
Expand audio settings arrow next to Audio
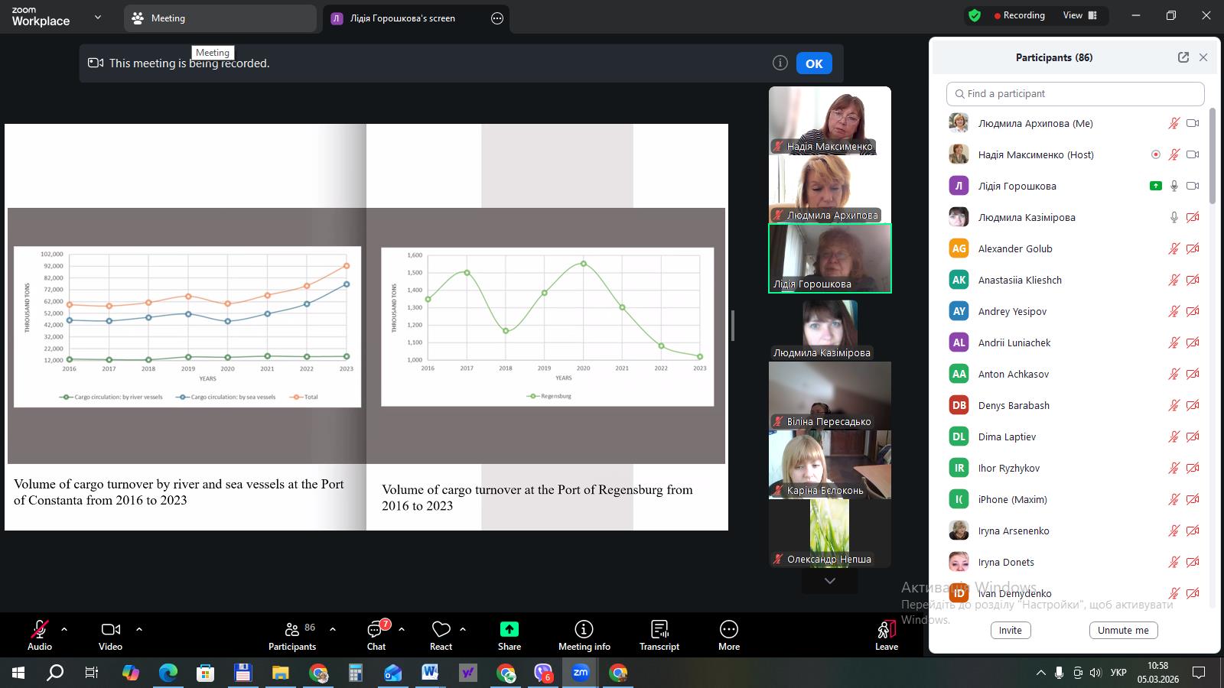pos(64,629)
